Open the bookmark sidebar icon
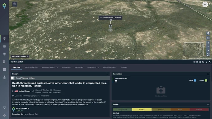Image resolution: width=212 pixels, height=119 pixels. point(4,62)
